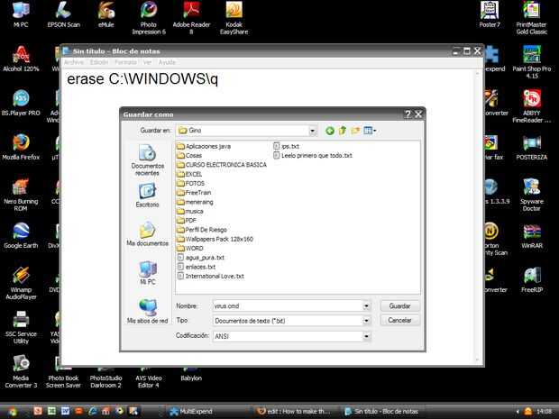Click the eMule desktop icon
Screen dimensions: 559x419
[106, 14]
